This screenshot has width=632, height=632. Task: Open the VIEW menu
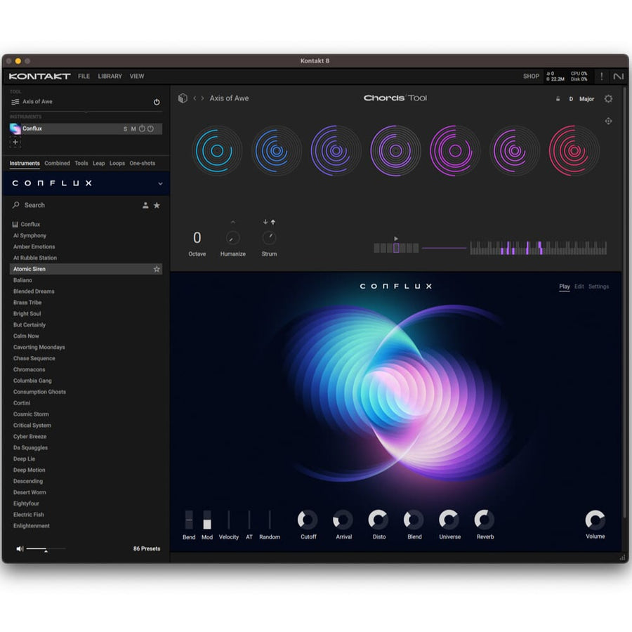137,76
